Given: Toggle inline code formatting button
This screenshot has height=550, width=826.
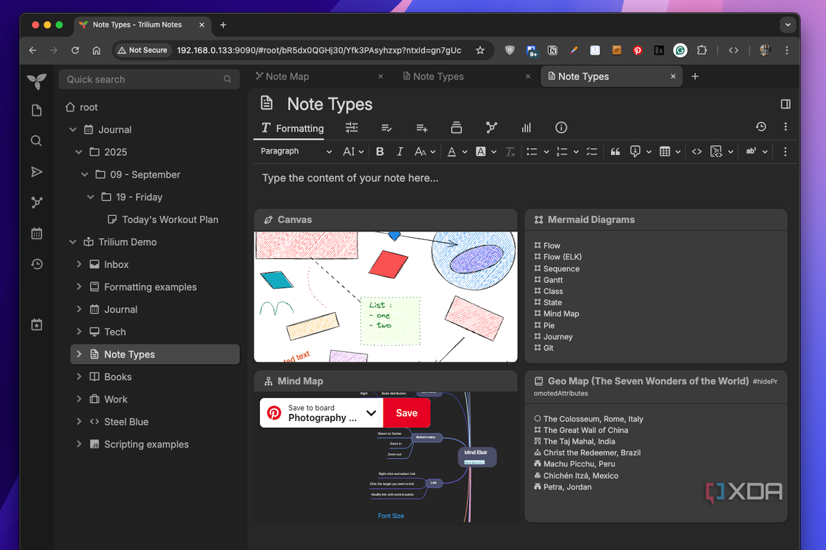Looking at the screenshot, I should [697, 152].
